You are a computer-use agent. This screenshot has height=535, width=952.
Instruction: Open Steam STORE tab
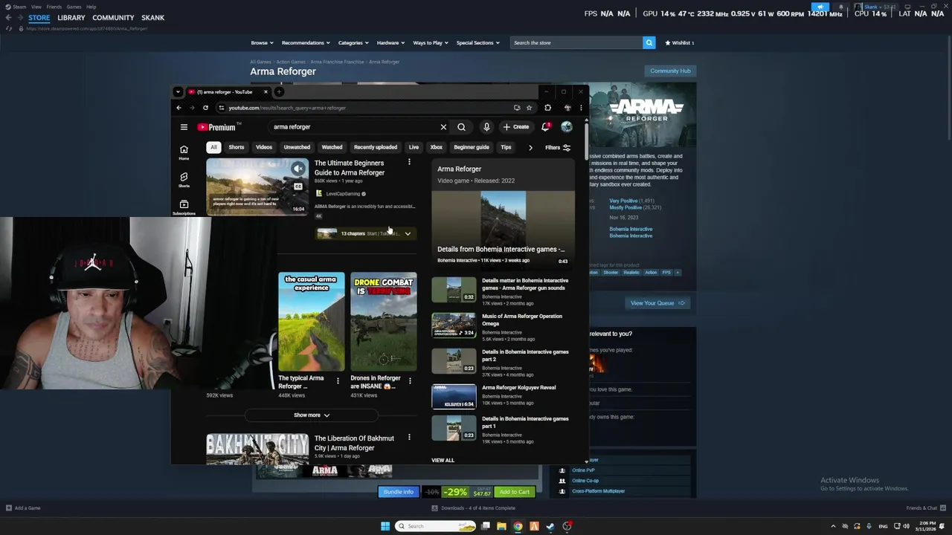click(x=39, y=18)
